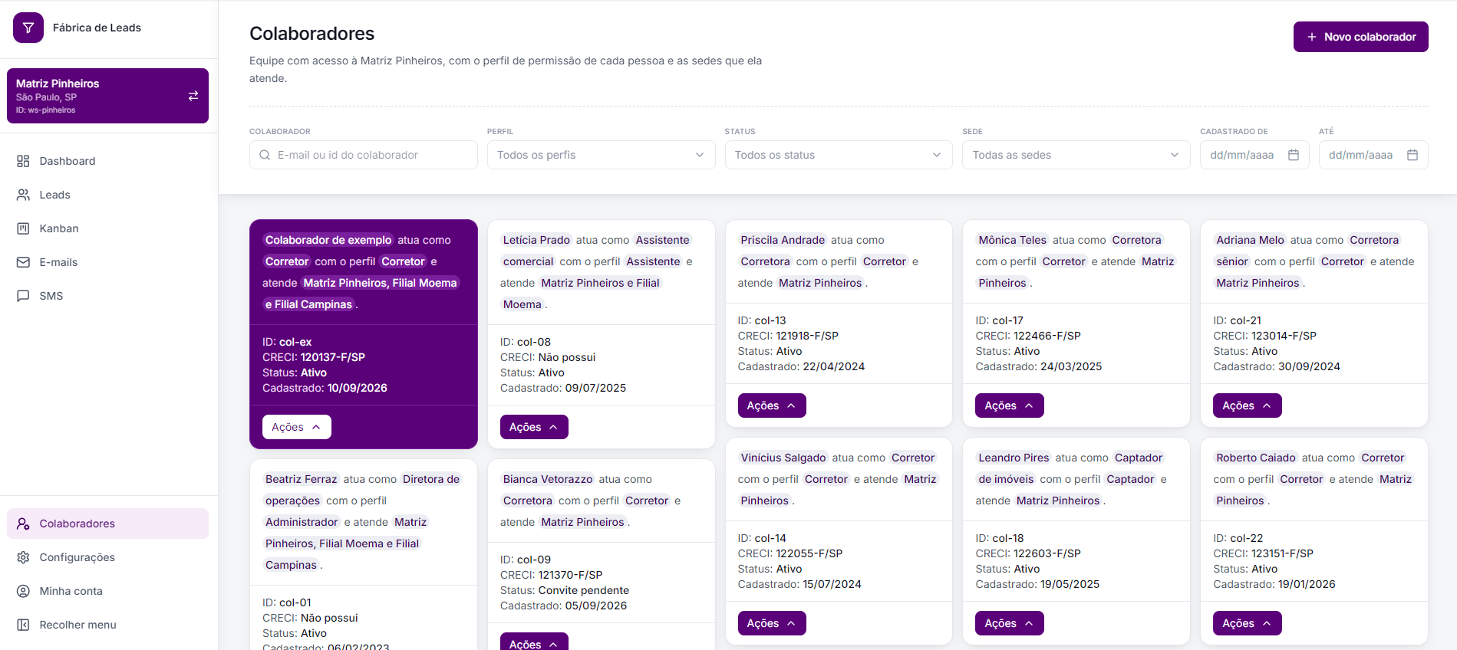1457x650 pixels.
Task: Open calendar picker for Até date
Action: click(1412, 155)
